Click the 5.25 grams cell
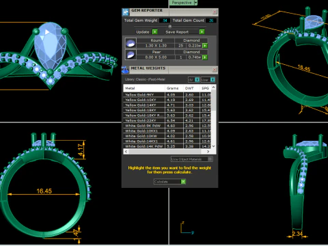Image resolution: width=328 pixels, height=246 pixels. (174, 146)
